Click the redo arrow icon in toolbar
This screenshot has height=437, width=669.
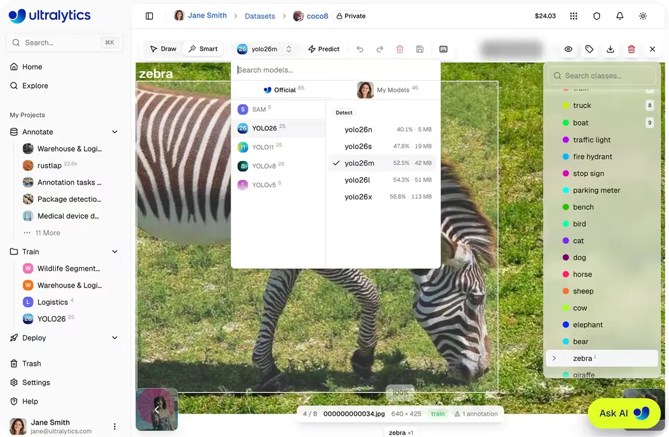(380, 49)
